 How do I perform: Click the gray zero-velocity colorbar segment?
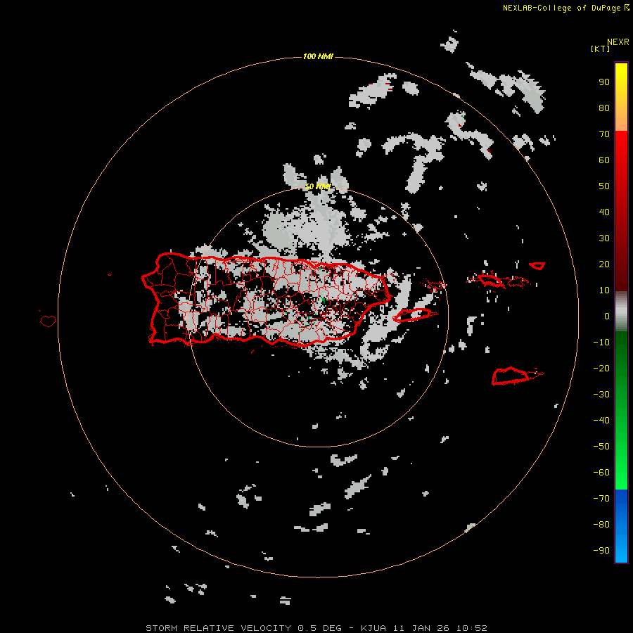coord(621,312)
